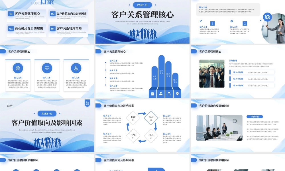Click the 输入文本 heading under number 1

coord(203,27)
